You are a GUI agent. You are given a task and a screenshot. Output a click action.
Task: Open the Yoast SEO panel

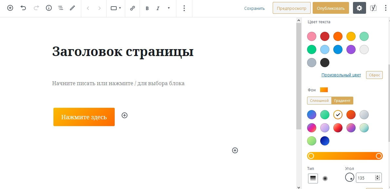(373, 8)
